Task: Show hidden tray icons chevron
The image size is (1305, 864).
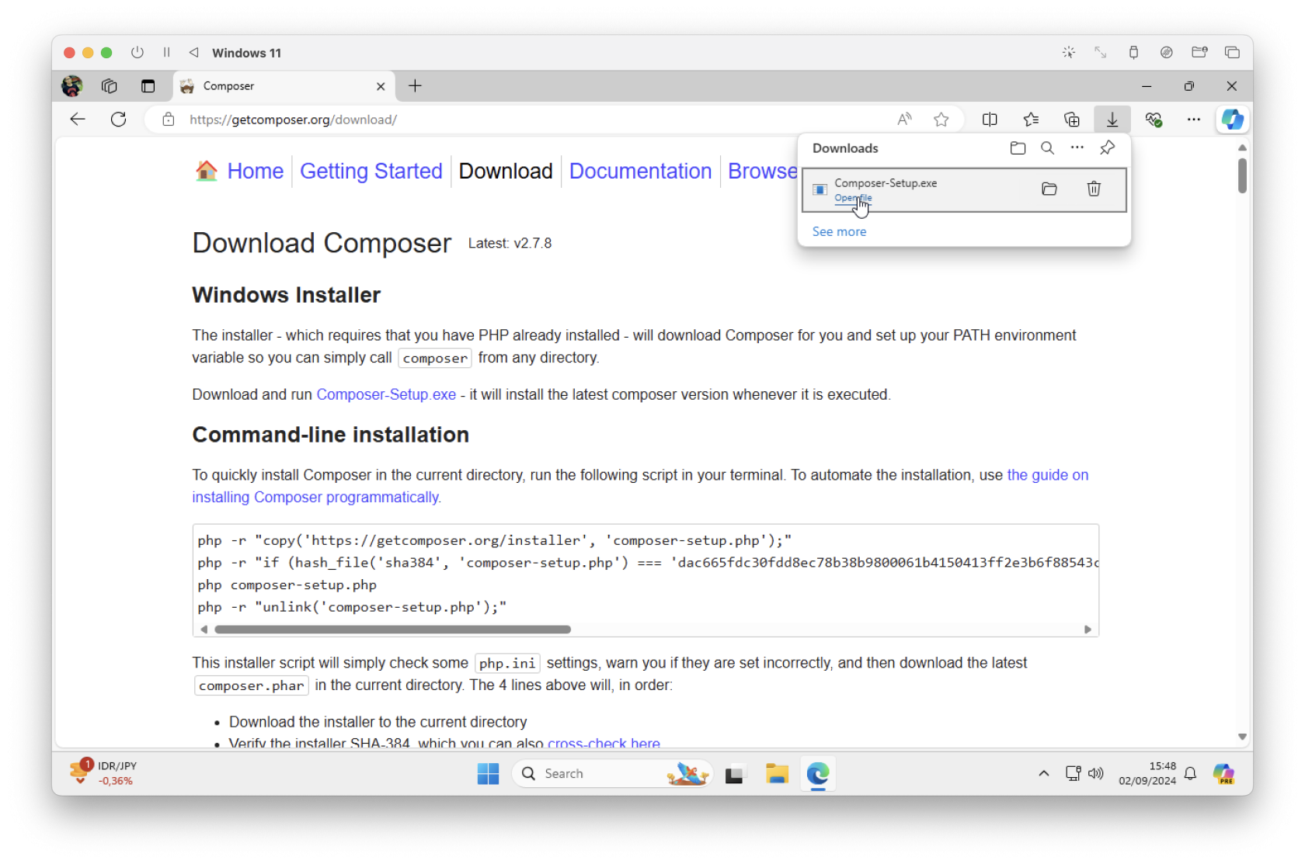Action: tap(1043, 773)
